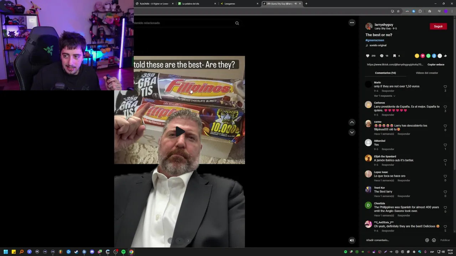The height and width of the screenshot is (256, 456).
Task: Share the post on WhatsApp
Action: point(428,56)
